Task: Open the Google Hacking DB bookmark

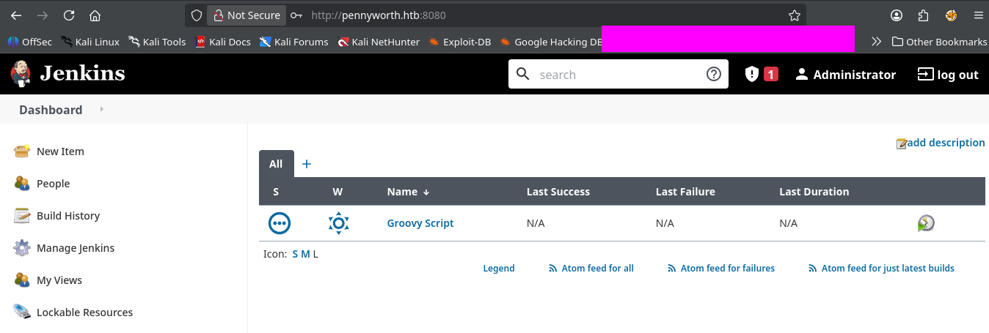Action: [x=551, y=42]
